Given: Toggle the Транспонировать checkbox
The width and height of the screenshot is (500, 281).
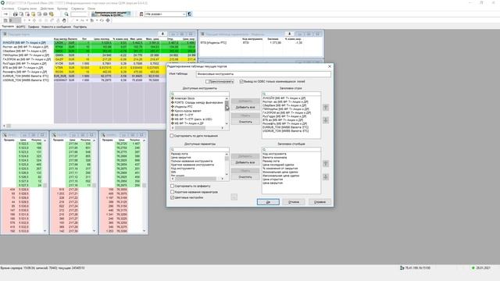Looking at the screenshot, I should [x=208, y=81].
